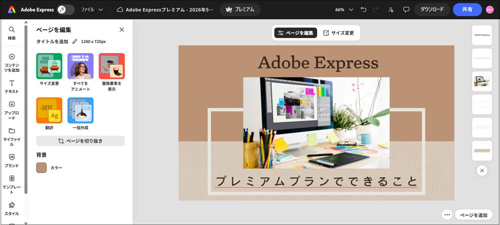This screenshot has height=225, width=500.
Task: Open アップロード in the sidebar
Action: coord(12,110)
